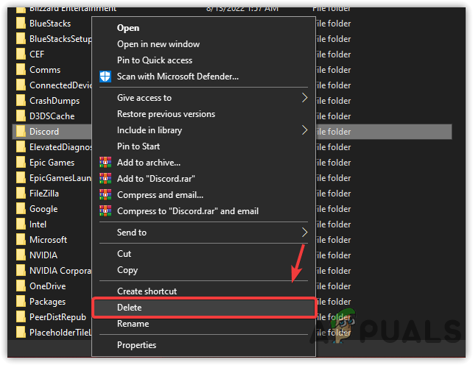The width and height of the screenshot is (473, 365).
Task: Click the OneDrive folder icon
Action: [21, 286]
